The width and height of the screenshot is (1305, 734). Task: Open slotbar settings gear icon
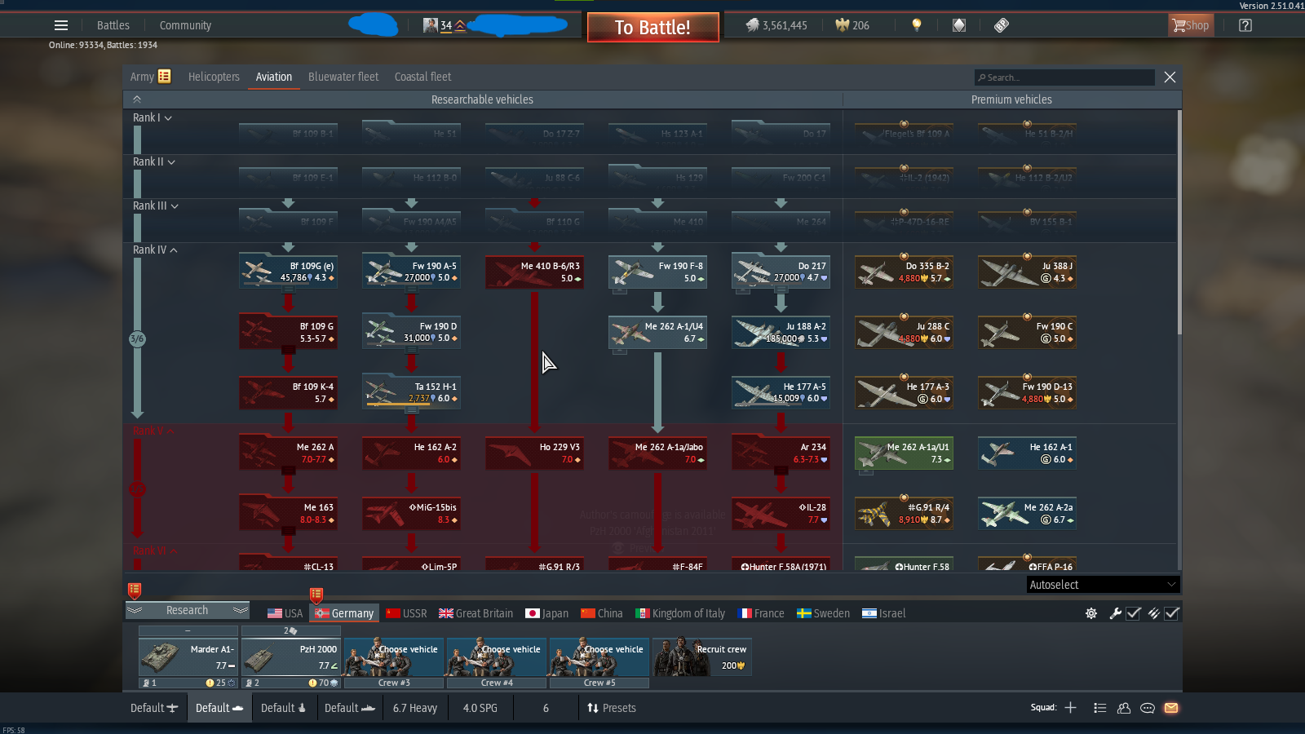[1091, 613]
